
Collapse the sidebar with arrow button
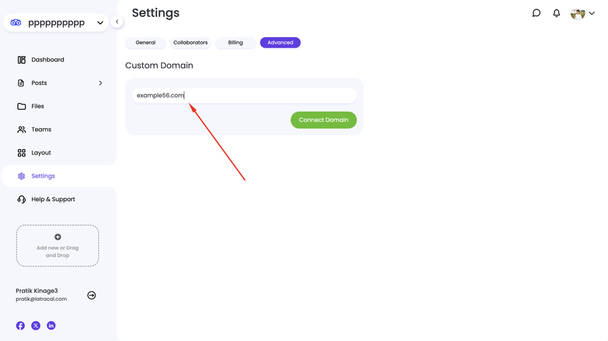[x=117, y=22]
